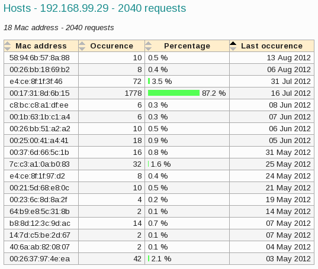This screenshot has height=269, width=318.
Task: Click date 07 Jun 2012
Action: pyautogui.click(x=290, y=117)
